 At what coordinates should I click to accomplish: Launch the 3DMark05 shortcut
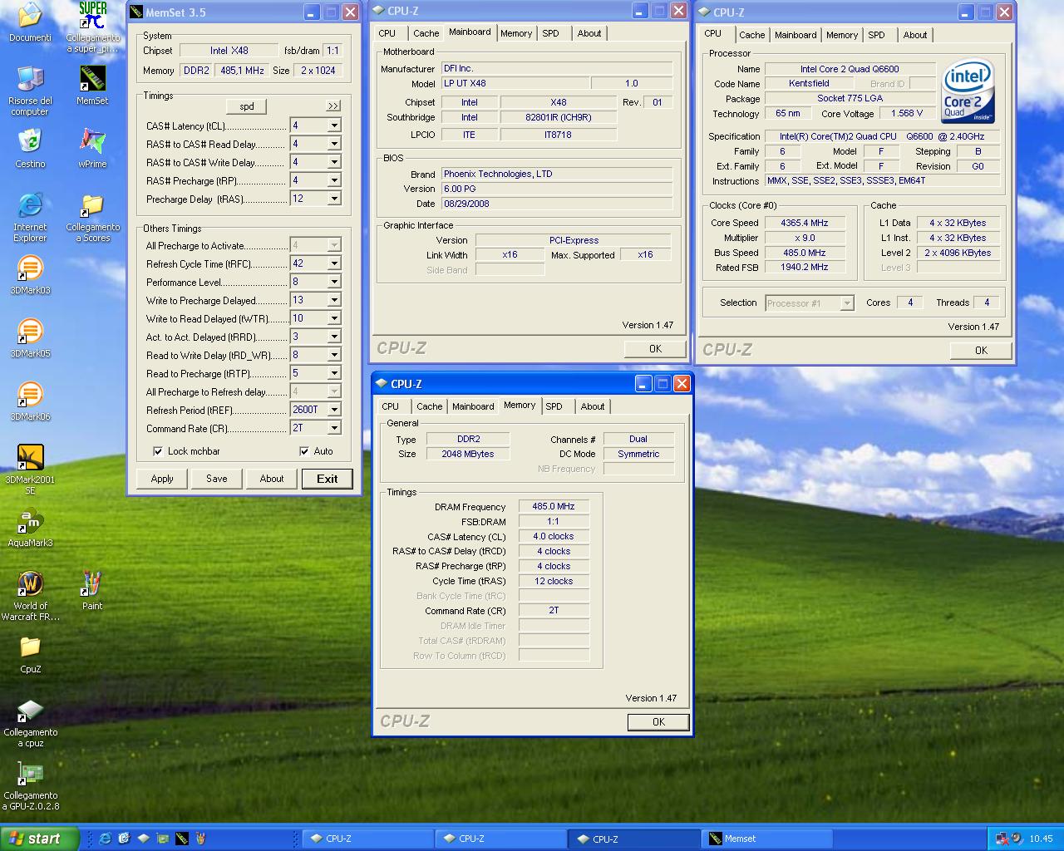30,338
